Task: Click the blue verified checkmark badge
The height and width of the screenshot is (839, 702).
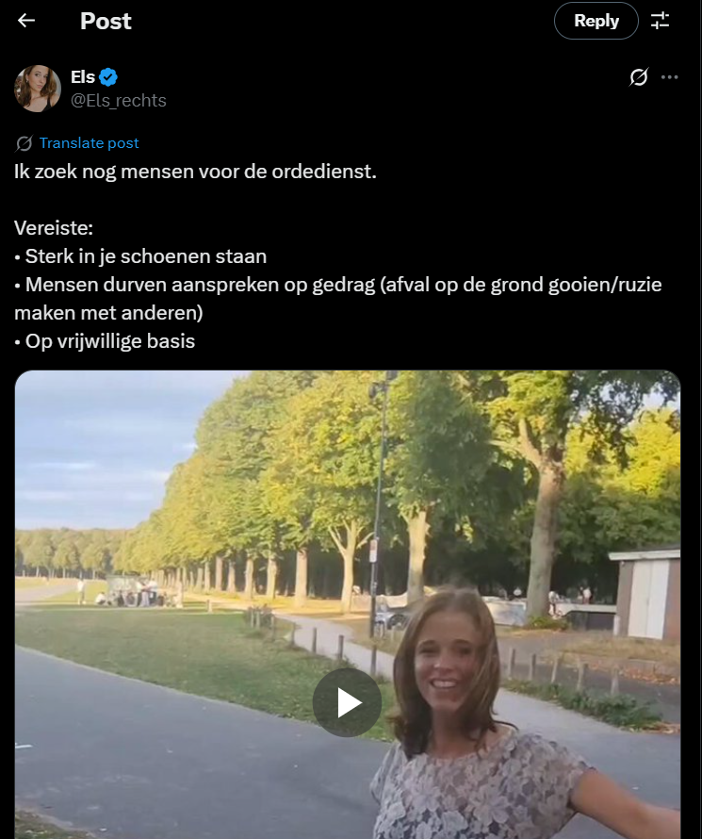Action: pos(108,77)
